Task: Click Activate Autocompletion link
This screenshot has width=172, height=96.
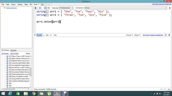Action: [x=153, y=35]
